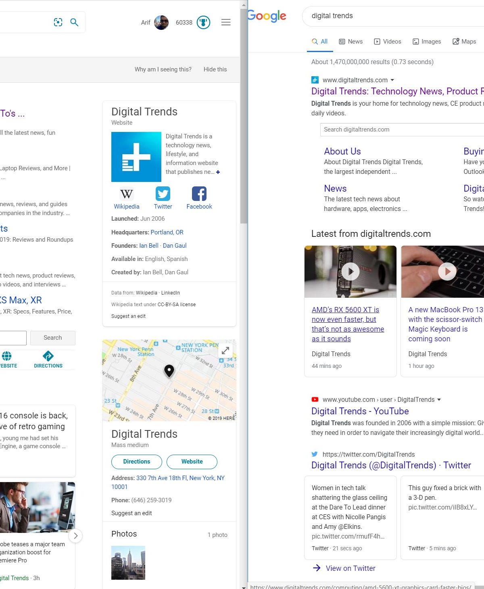Image resolution: width=484 pixels, height=589 pixels.
Task: Click Why am I seeing this?
Action: click(163, 69)
